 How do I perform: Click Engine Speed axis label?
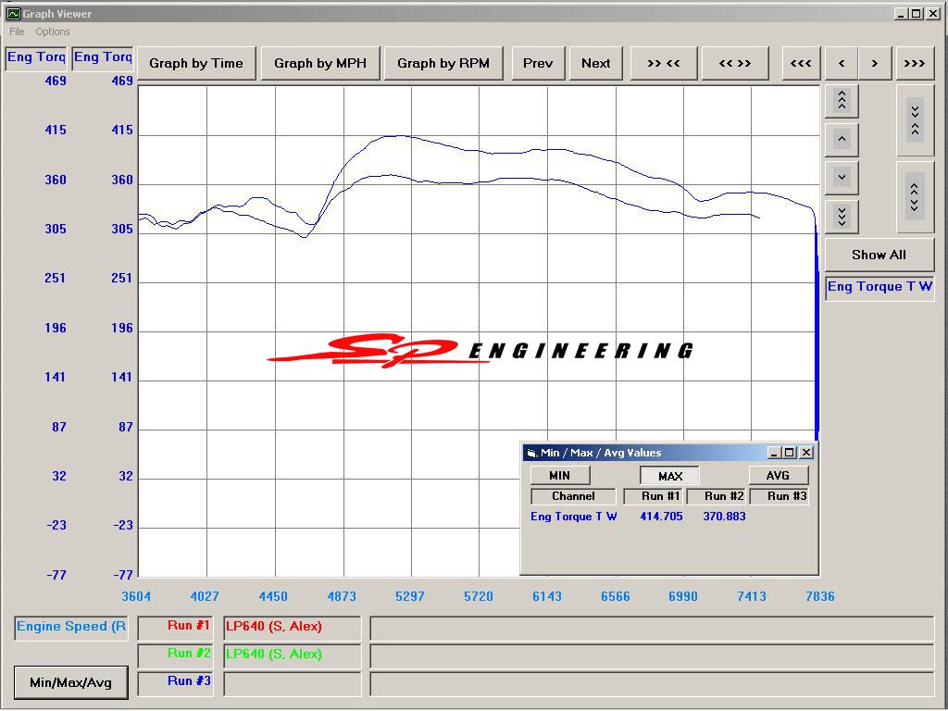(71, 627)
